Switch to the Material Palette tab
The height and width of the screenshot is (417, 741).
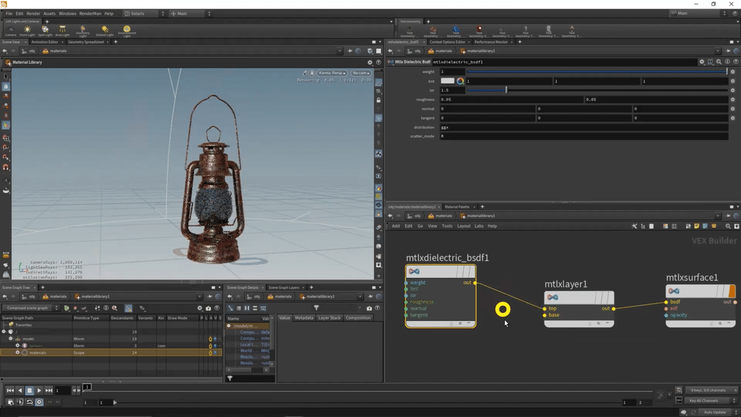pyautogui.click(x=457, y=206)
